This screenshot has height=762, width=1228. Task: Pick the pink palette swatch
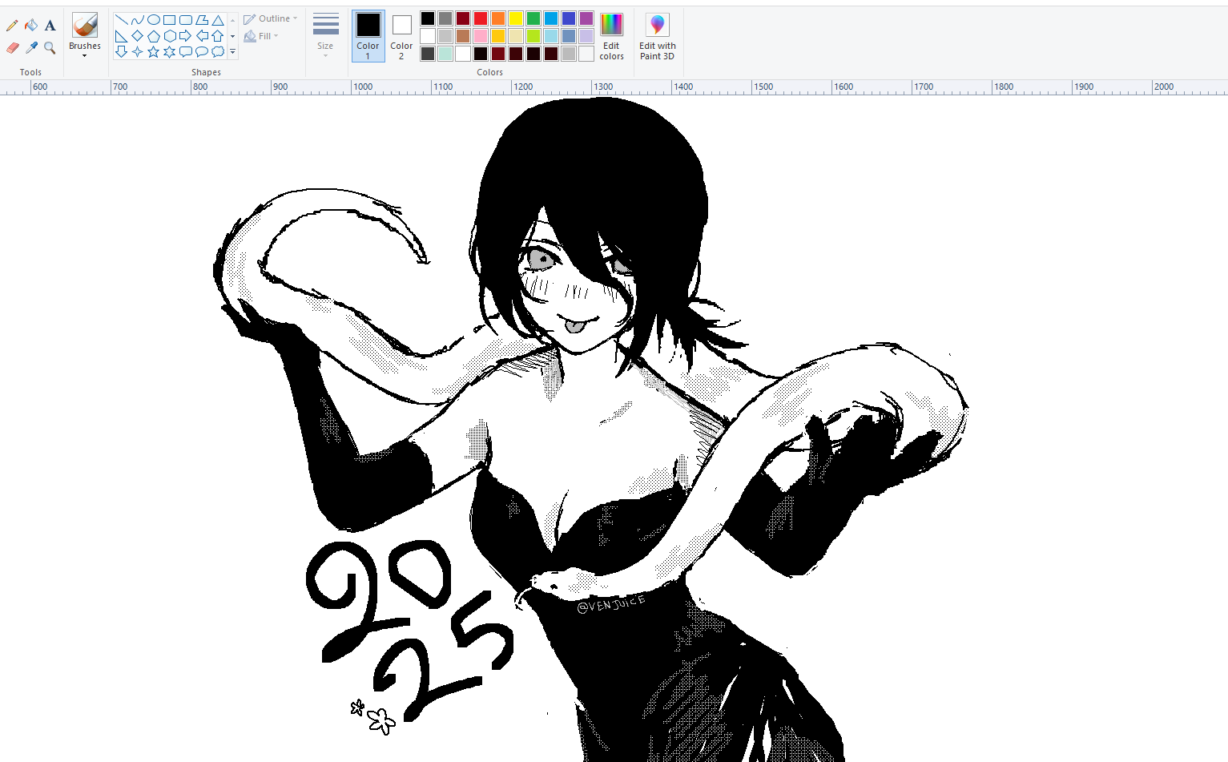pyautogui.click(x=481, y=36)
